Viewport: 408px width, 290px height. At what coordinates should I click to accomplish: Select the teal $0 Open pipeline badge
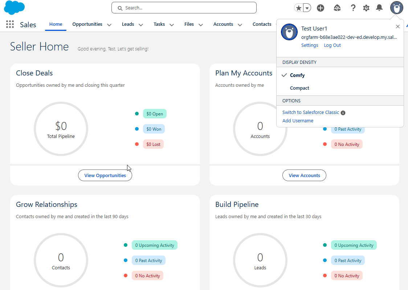(155, 114)
